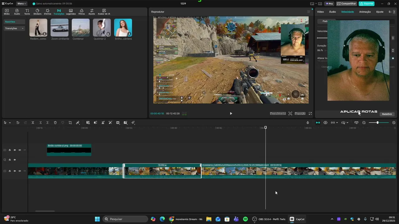Open the Proporção aspect ratio button
This screenshot has width=399, height=224.
tap(300, 114)
